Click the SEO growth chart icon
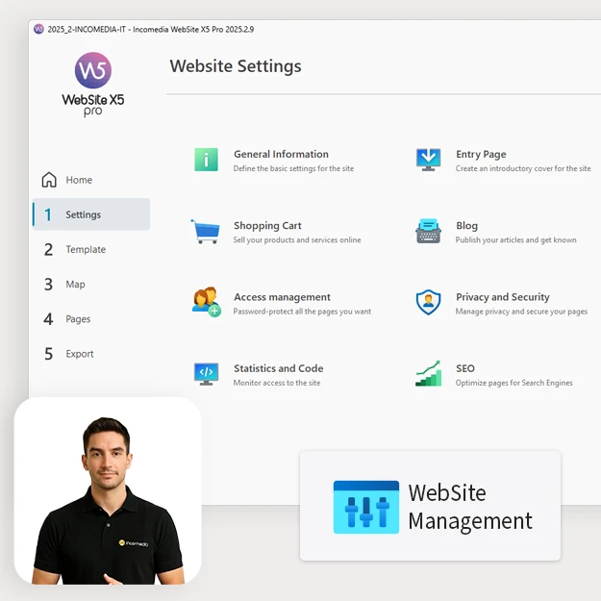This screenshot has width=601, height=601. [x=428, y=374]
